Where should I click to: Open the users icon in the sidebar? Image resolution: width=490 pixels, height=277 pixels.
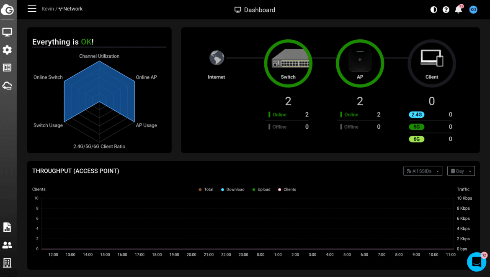pos(7,245)
